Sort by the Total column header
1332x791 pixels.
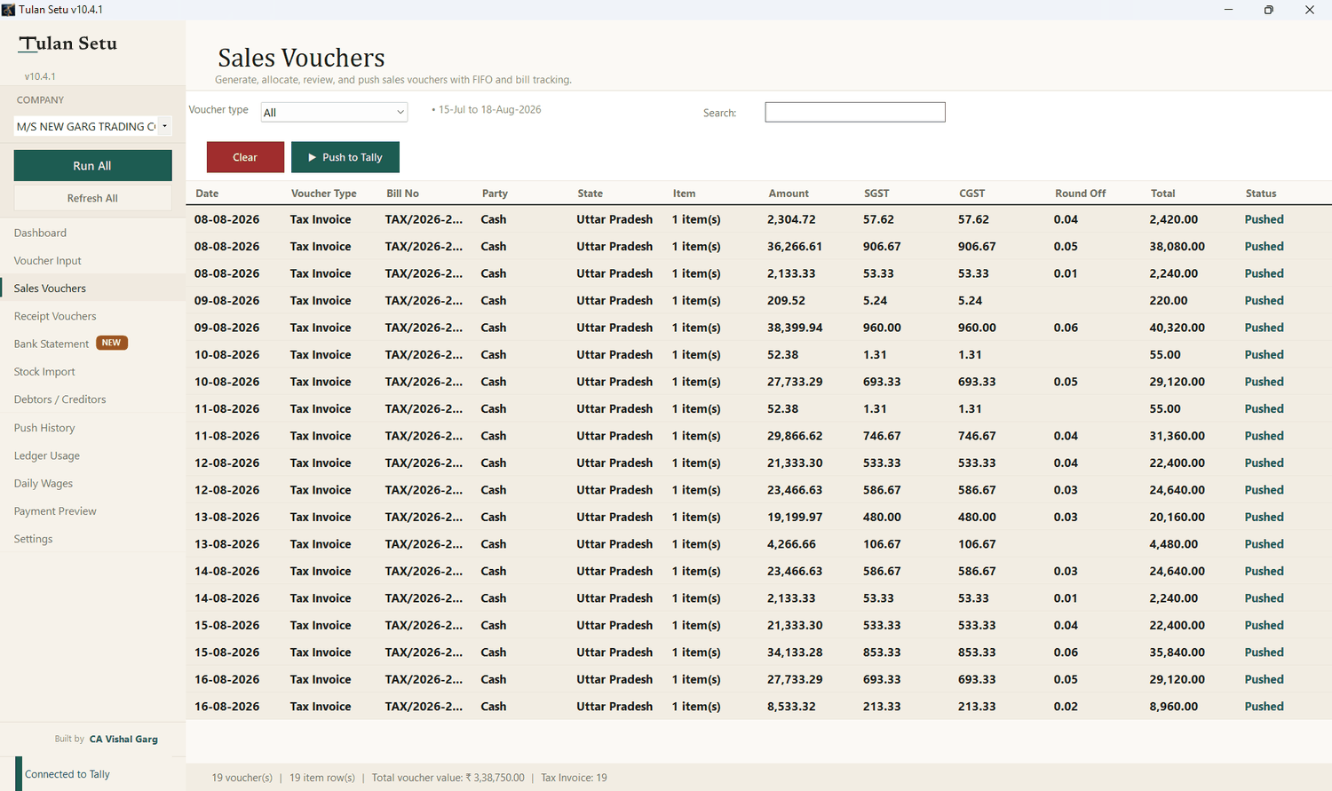[x=1162, y=194]
